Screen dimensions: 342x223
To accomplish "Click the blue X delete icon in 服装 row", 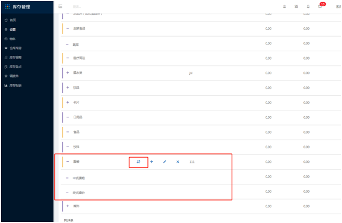I will pyautogui.click(x=178, y=162).
